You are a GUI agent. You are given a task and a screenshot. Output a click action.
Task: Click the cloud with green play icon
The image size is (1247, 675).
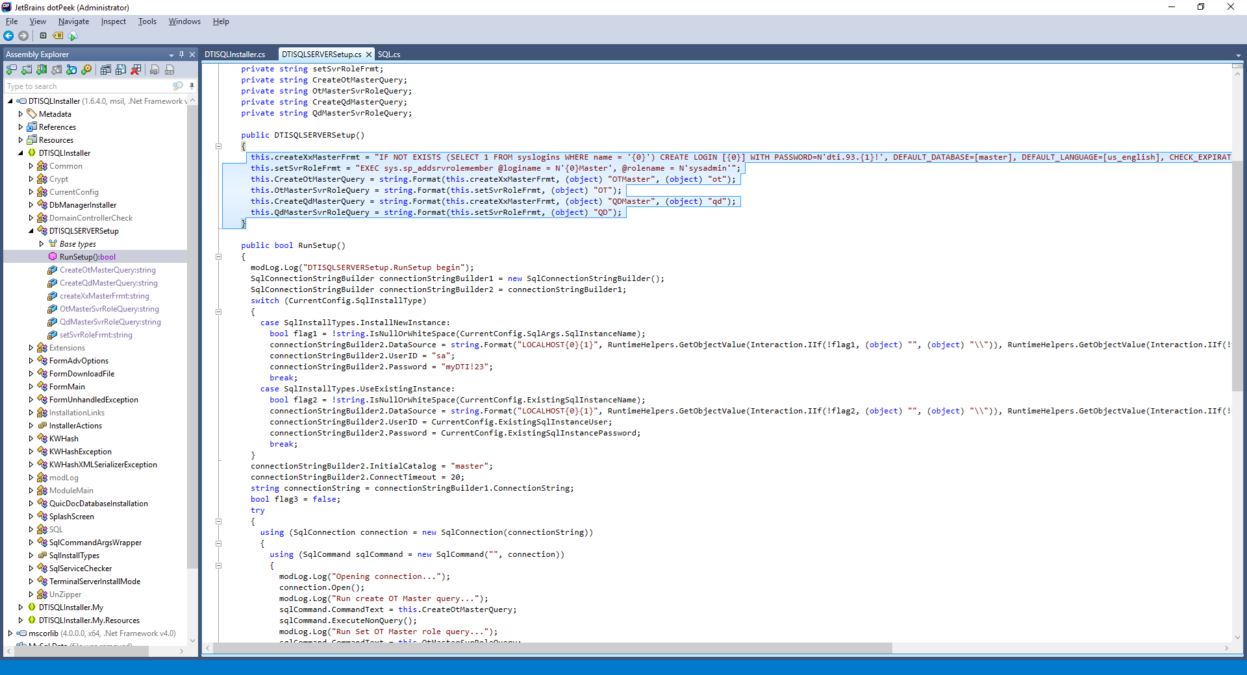tap(73, 36)
